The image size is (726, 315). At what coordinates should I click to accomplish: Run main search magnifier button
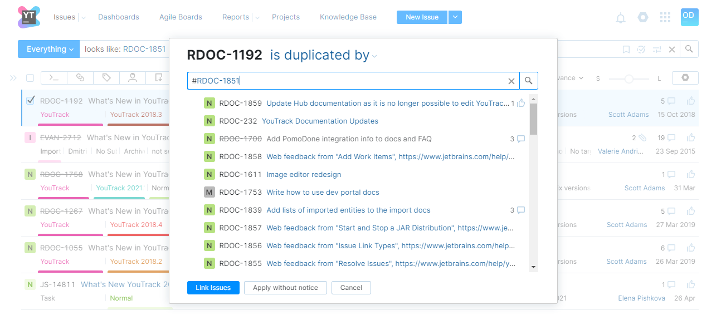[689, 49]
